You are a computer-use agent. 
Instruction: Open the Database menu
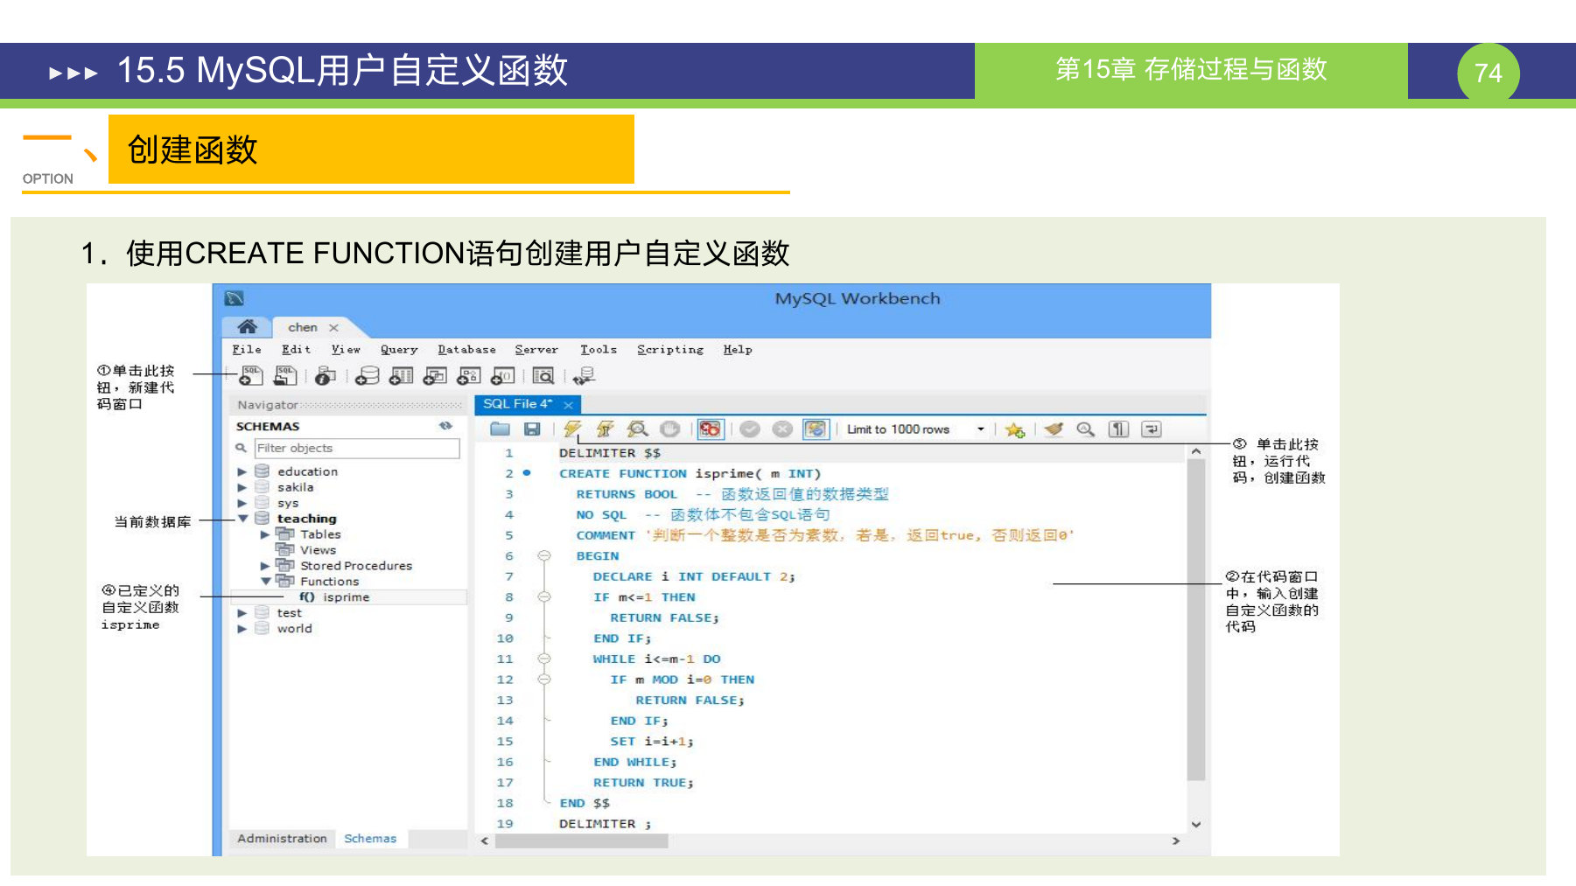click(x=466, y=350)
